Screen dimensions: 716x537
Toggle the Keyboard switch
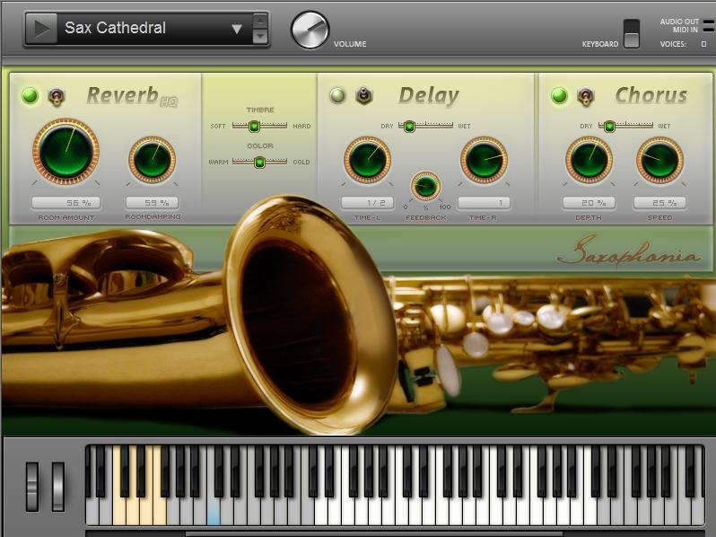632,33
